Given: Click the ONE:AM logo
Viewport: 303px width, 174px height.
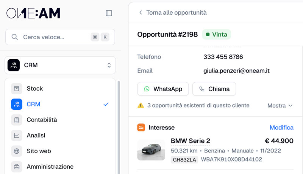Looking at the screenshot, I should tap(33, 13).
